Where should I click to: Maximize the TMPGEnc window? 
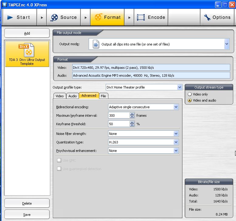pos(225,5)
